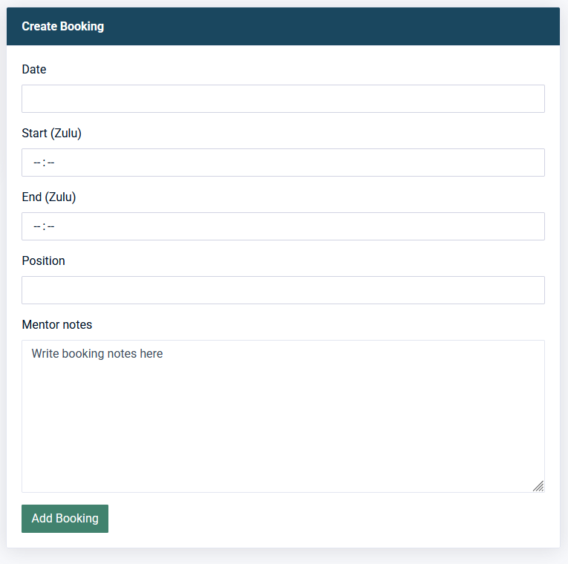Select hours segment of Start (Zulu) time
568x564 pixels.
click(x=36, y=163)
